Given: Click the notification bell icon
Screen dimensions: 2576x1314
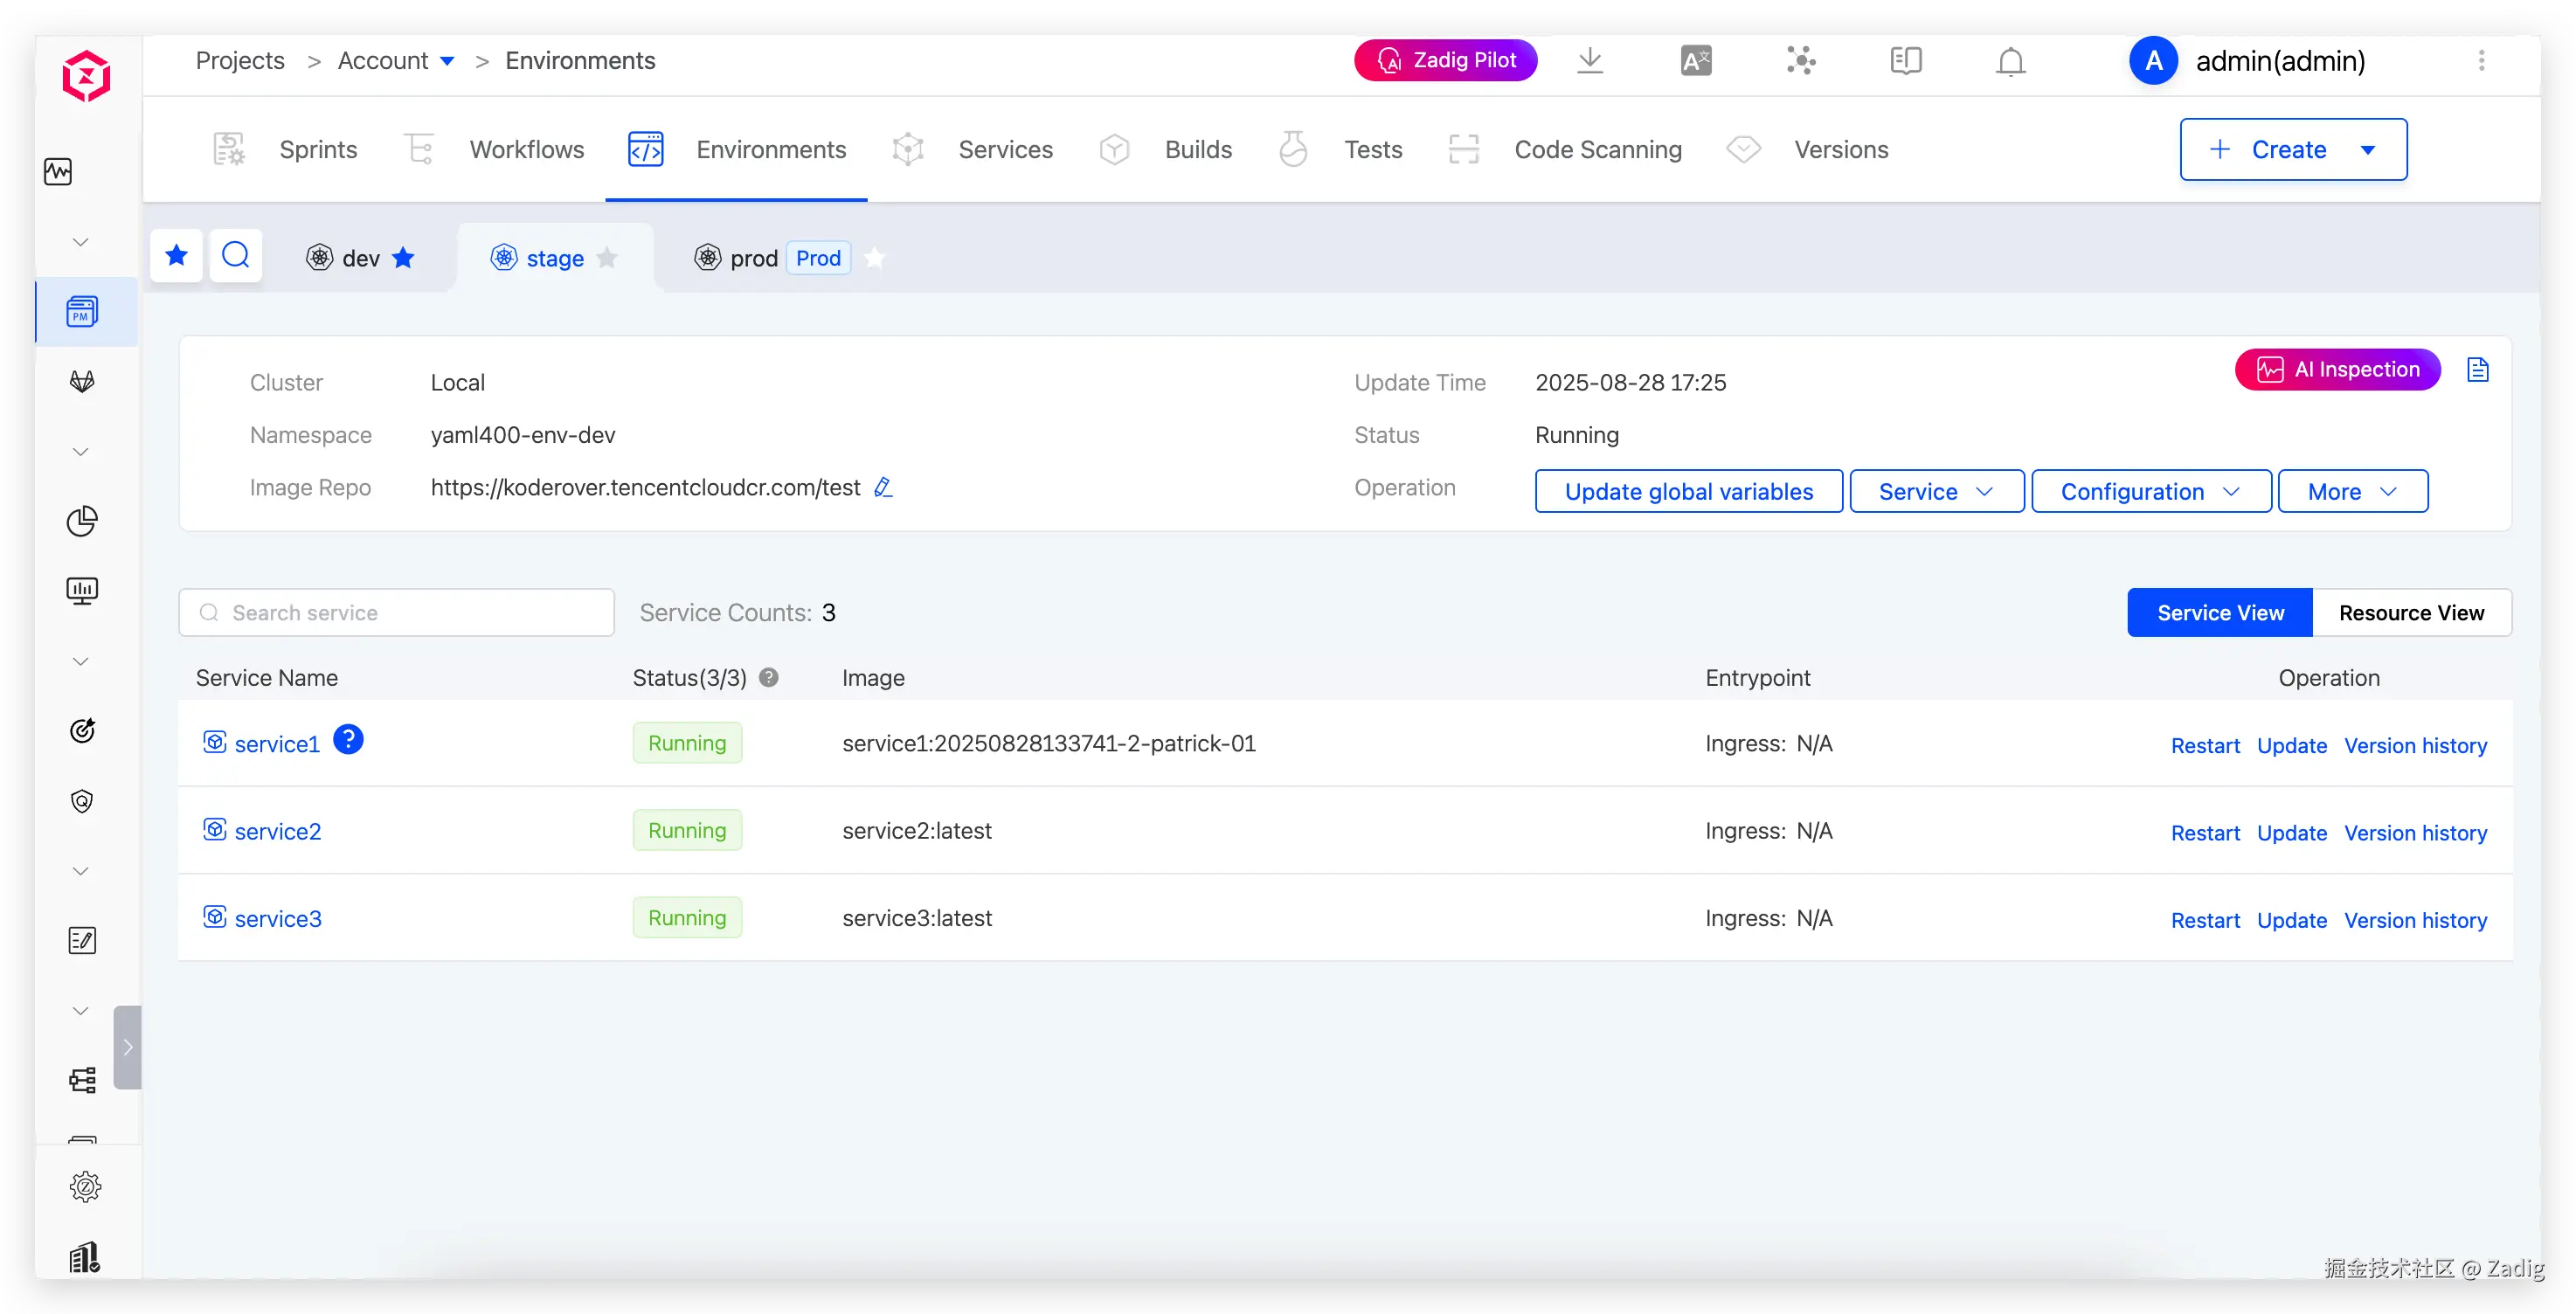Looking at the screenshot, I should (2010, 61).
